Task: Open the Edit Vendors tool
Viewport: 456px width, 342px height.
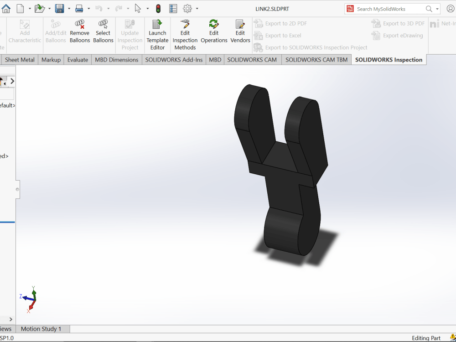Action: click(240, 33)
